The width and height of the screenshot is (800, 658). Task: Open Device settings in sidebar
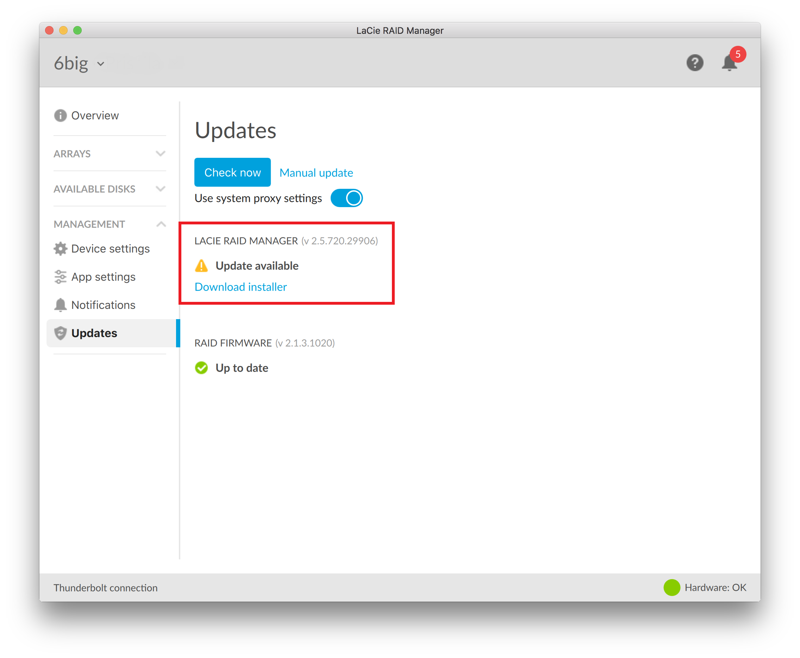pyautogui.click(x=110, y=249)
